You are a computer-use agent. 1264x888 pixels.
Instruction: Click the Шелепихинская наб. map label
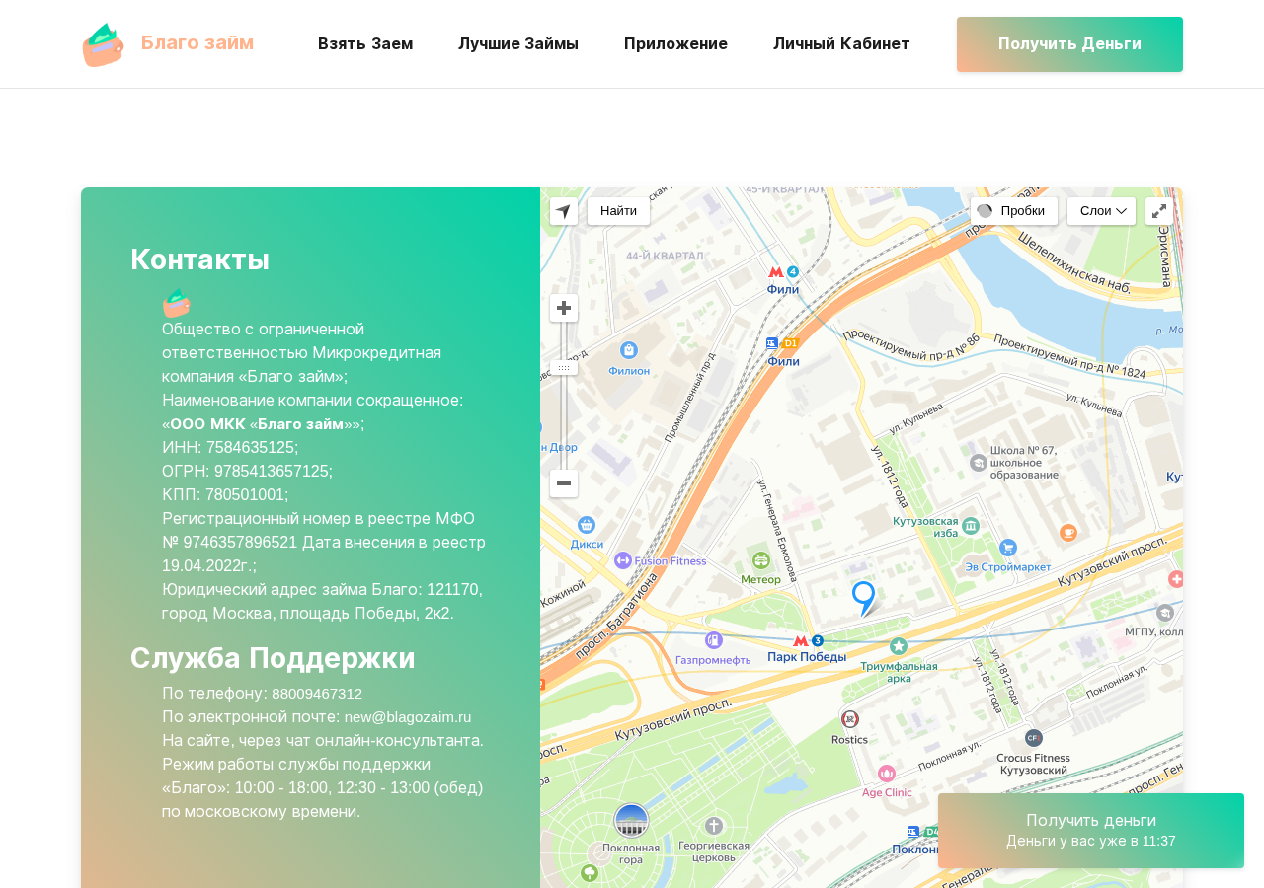(1073, 262)
